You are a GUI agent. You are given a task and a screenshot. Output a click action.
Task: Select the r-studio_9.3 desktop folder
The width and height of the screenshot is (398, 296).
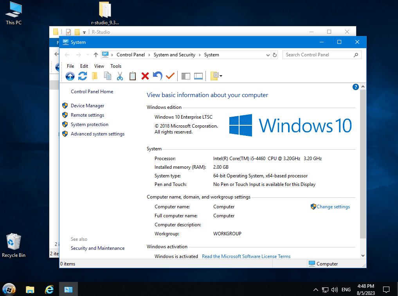click(105, 13)
